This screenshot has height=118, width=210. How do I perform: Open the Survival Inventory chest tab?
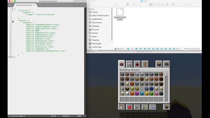(167, 107)
